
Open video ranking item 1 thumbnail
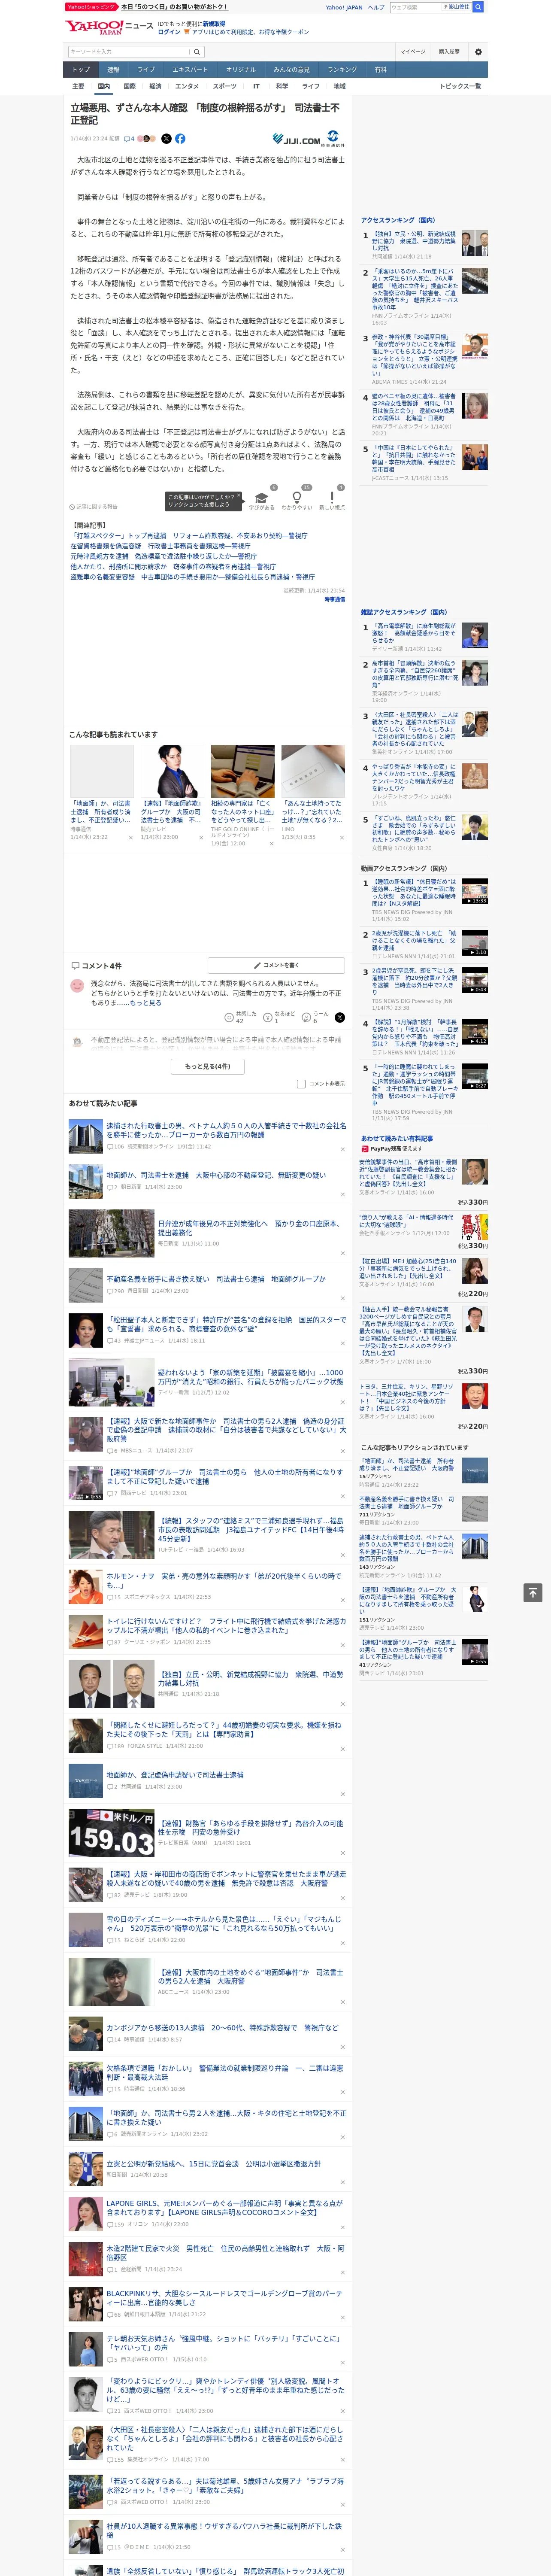[x=475, y=891]
